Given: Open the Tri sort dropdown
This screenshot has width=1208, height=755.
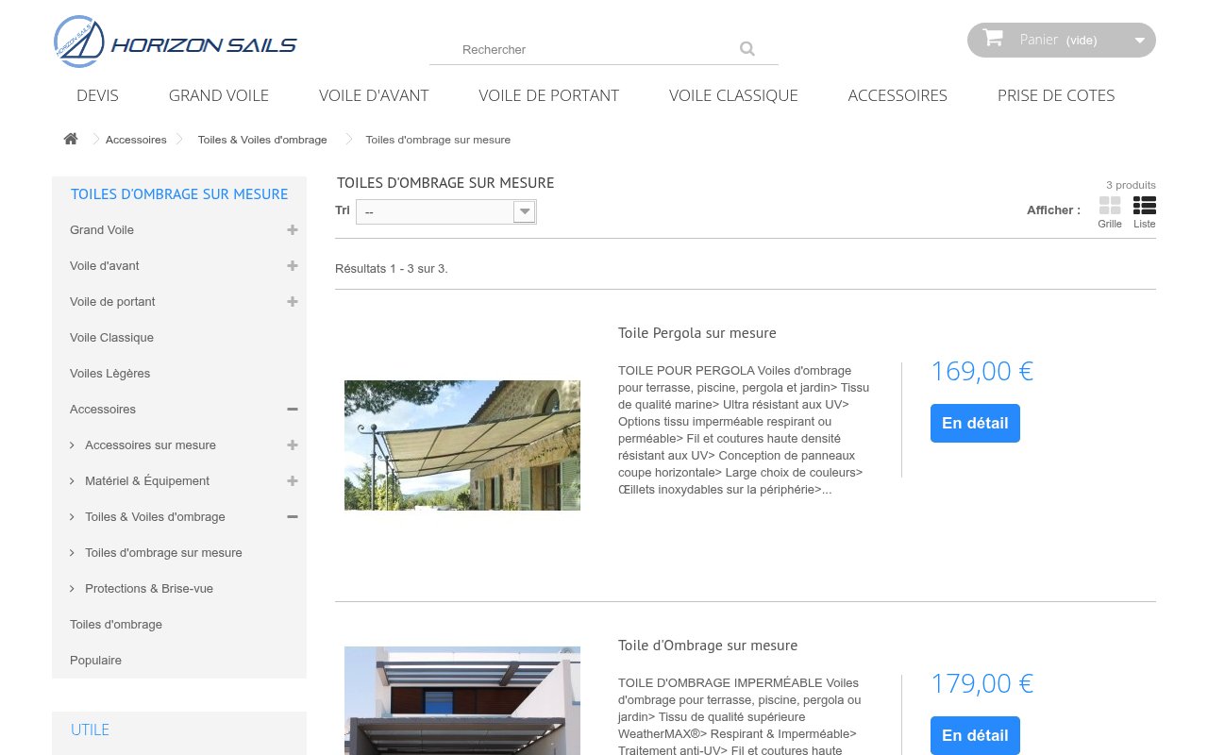Looking at the screenshot, I should click(x=446, y=211).
